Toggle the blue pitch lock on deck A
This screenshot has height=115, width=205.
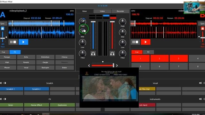(x=3, y=28)
